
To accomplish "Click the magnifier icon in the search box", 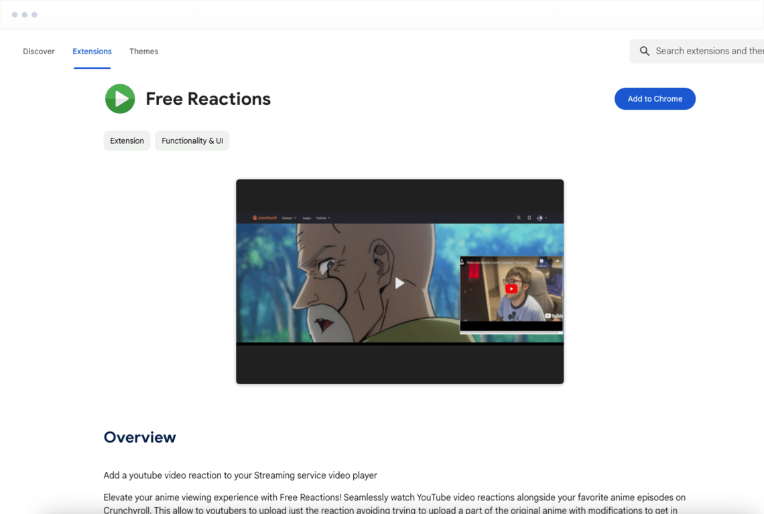I will pos(644,51).
